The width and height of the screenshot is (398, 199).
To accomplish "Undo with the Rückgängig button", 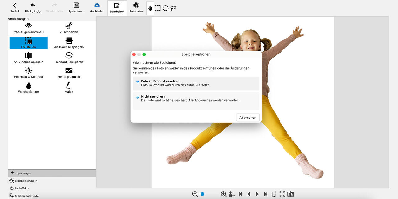I will (x=33, y=8).
